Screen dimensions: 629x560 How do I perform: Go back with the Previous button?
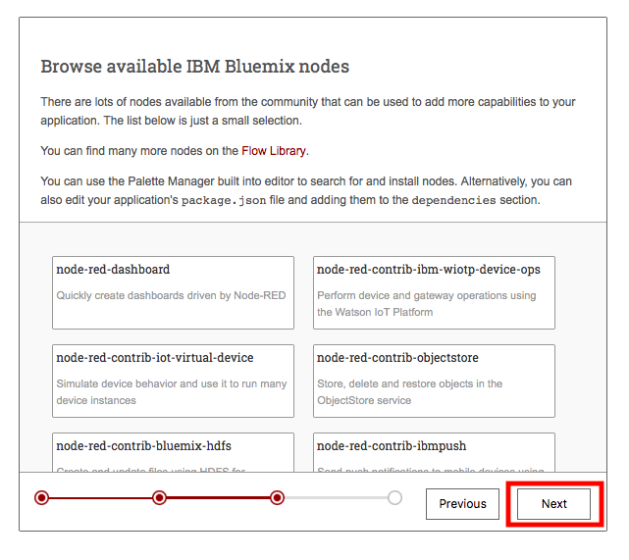462,504
